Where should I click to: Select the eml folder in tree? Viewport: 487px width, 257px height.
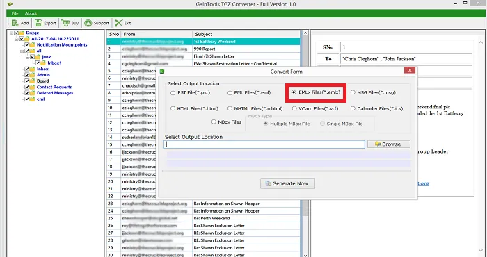click(x=40, y=99)
